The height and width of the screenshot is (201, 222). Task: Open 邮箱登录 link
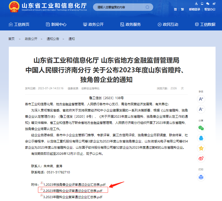point(195,9)
